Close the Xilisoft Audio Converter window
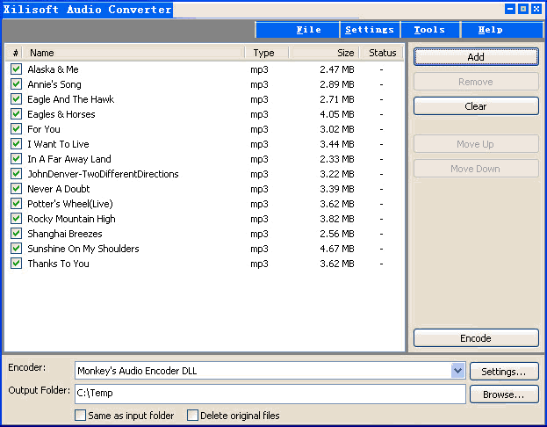Image resolution: width=547 pixels, height=427 pixels. point(536,9)
